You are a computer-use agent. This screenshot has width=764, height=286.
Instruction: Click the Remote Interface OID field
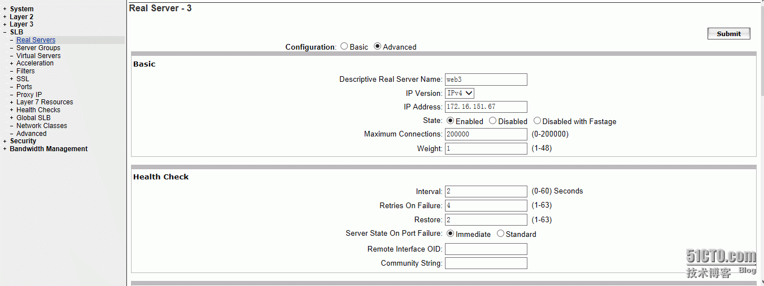[x=486, y=249]
